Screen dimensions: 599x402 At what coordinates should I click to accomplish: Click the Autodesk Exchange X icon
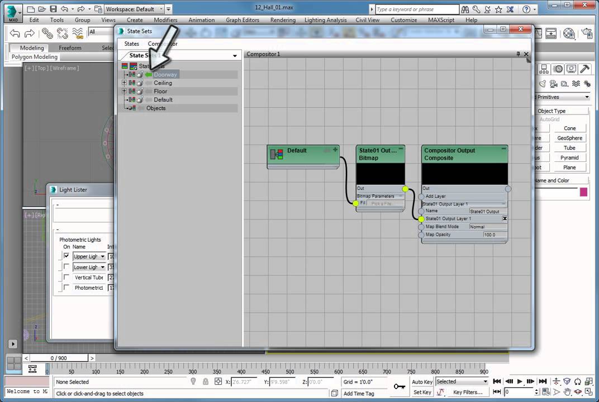coord(510,9)
